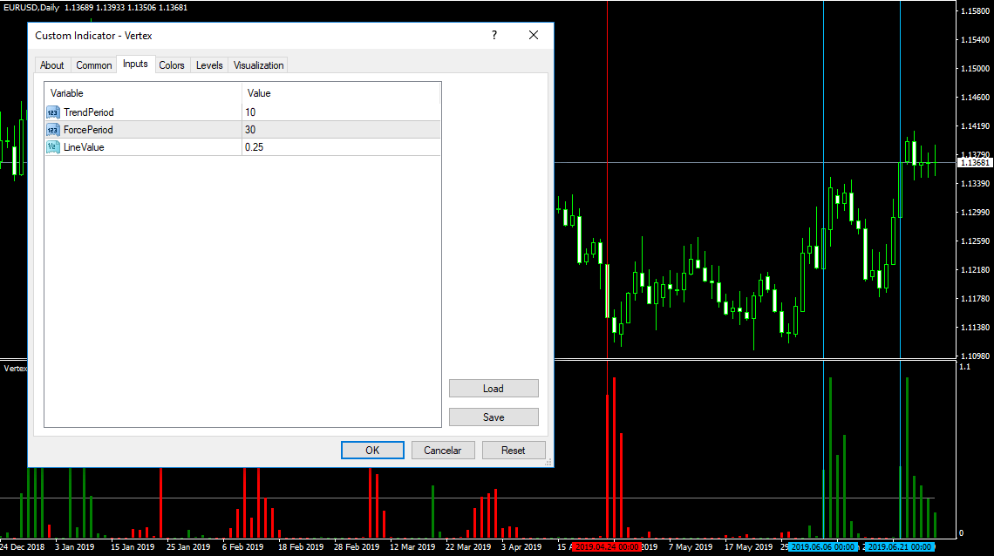
Task: Click the TrendPeriod integer type icon
Action: tap(52, 112)
